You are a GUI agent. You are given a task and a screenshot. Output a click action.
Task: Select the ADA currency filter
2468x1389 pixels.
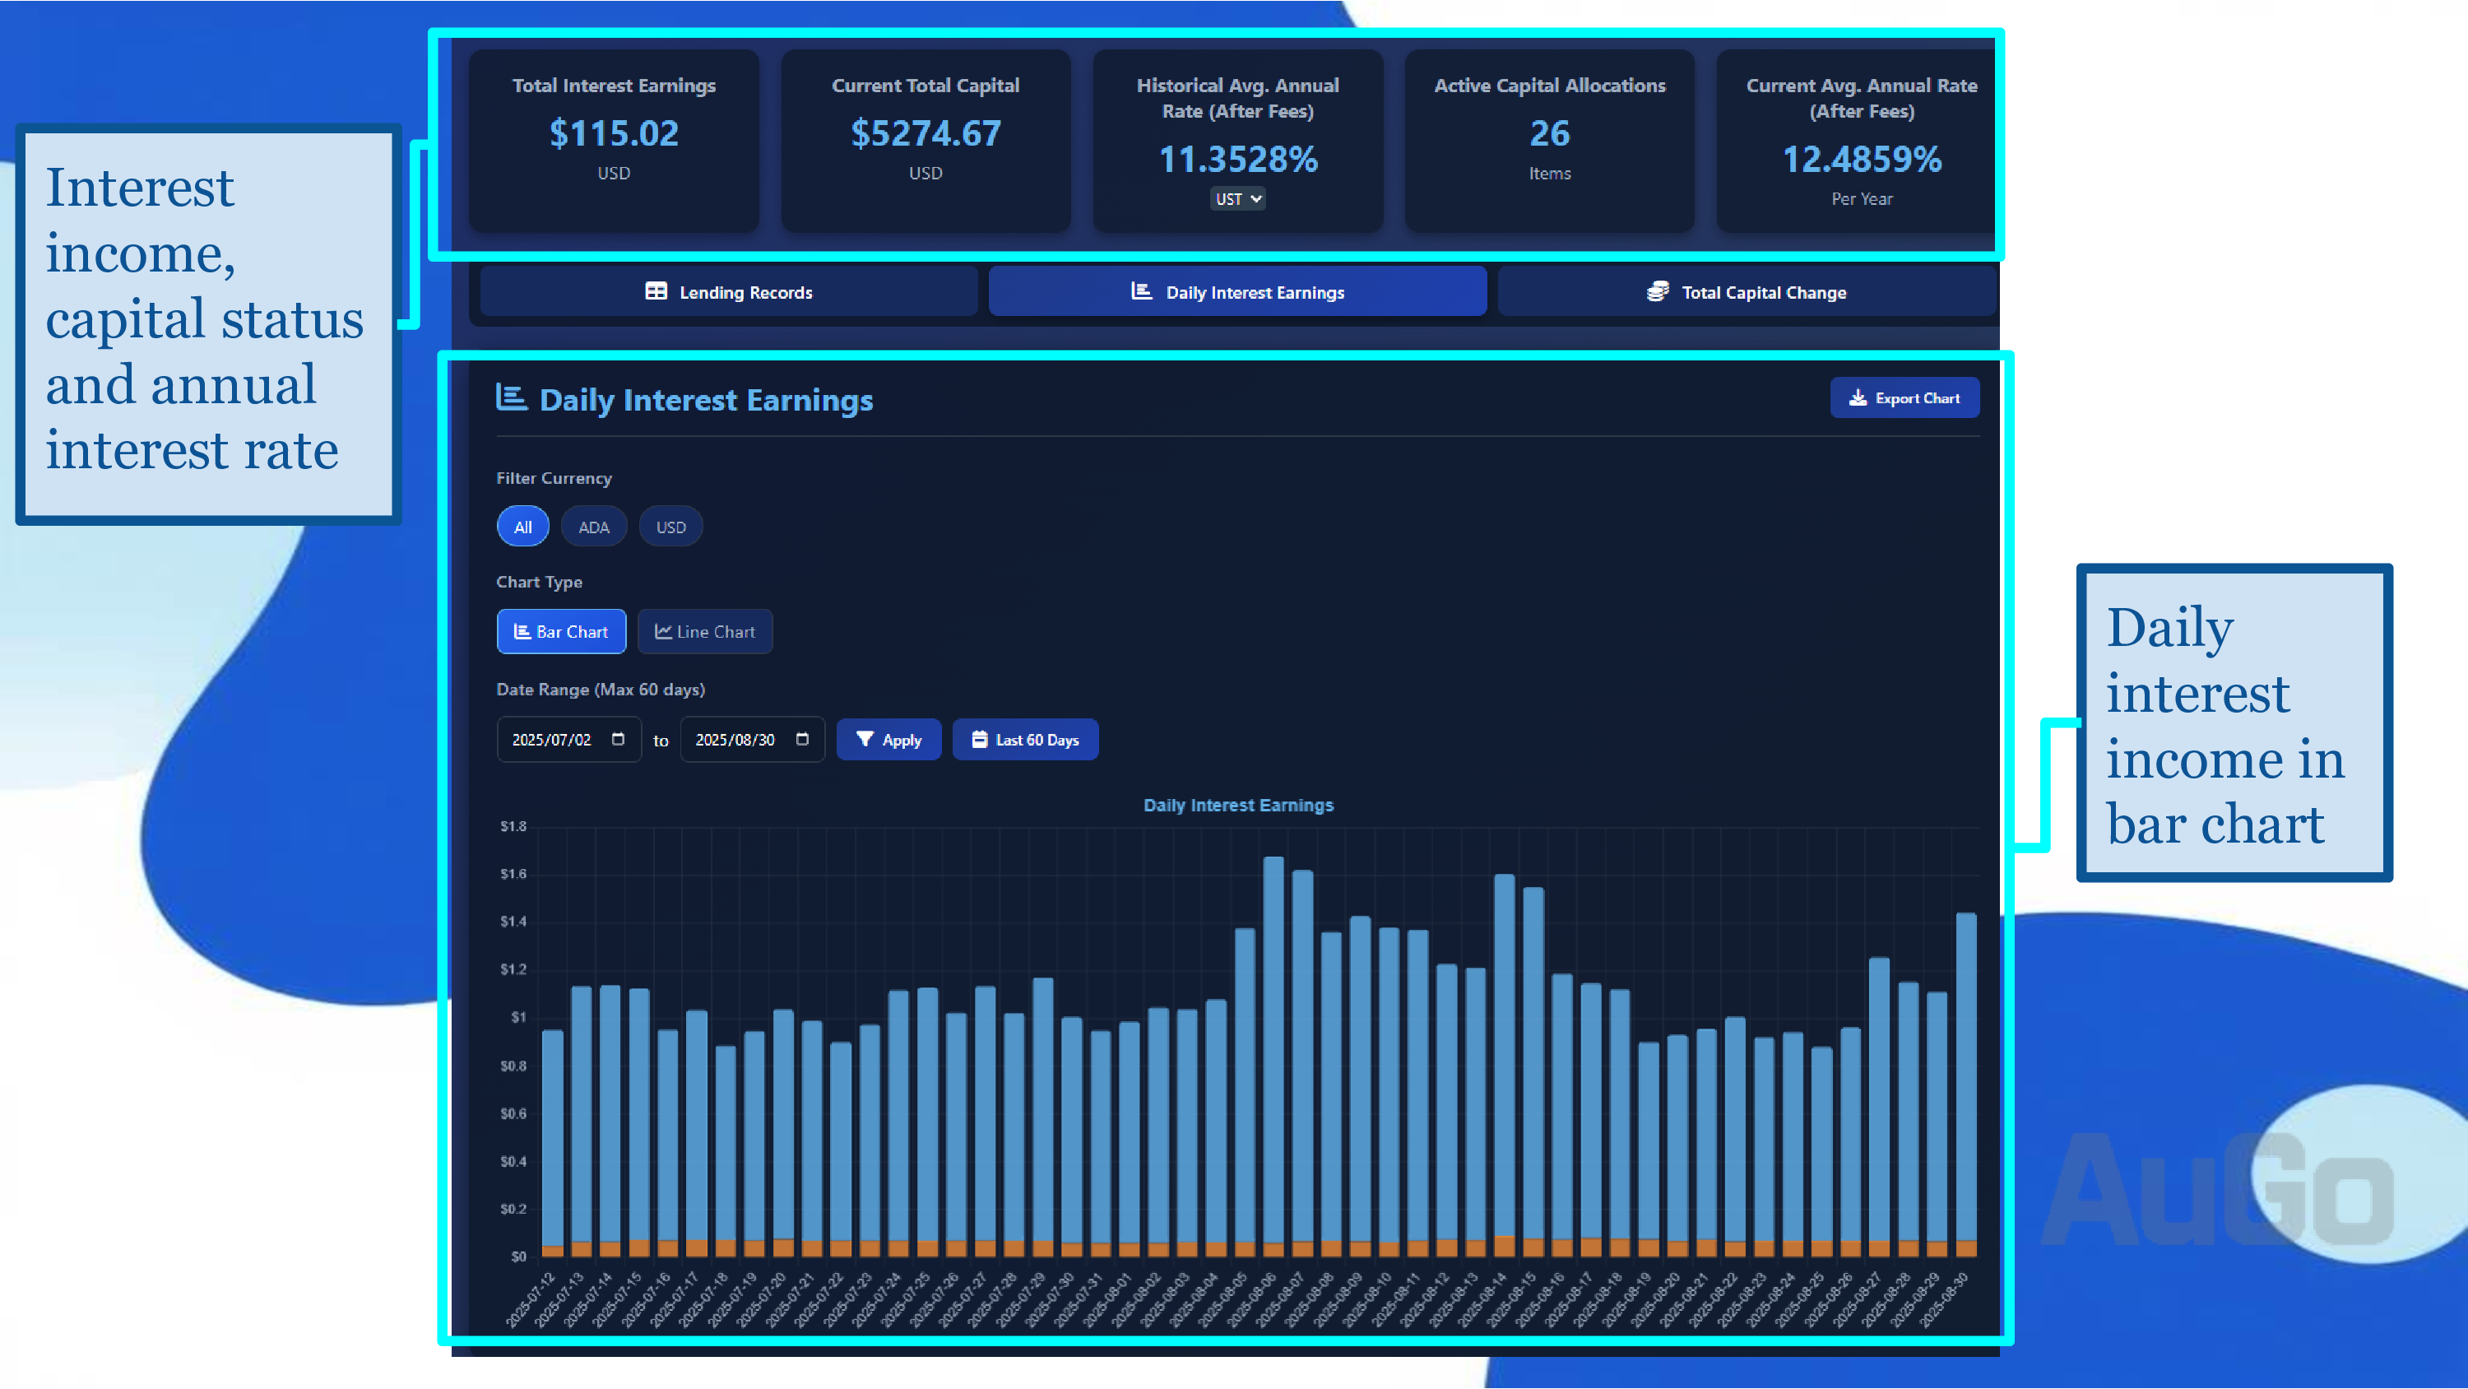pos(594,527)
